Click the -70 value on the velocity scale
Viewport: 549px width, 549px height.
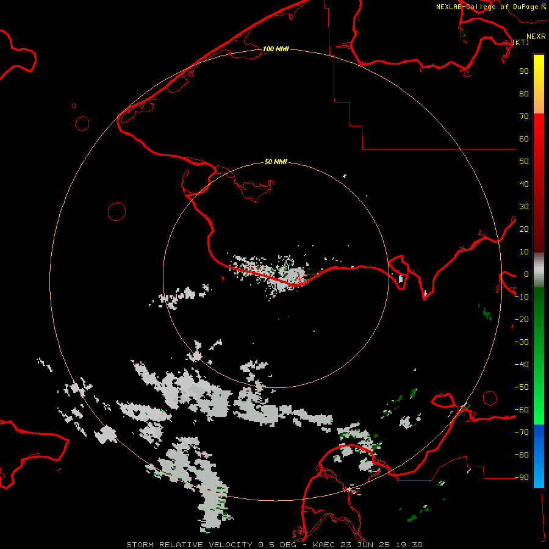click(x=522, y=432)
